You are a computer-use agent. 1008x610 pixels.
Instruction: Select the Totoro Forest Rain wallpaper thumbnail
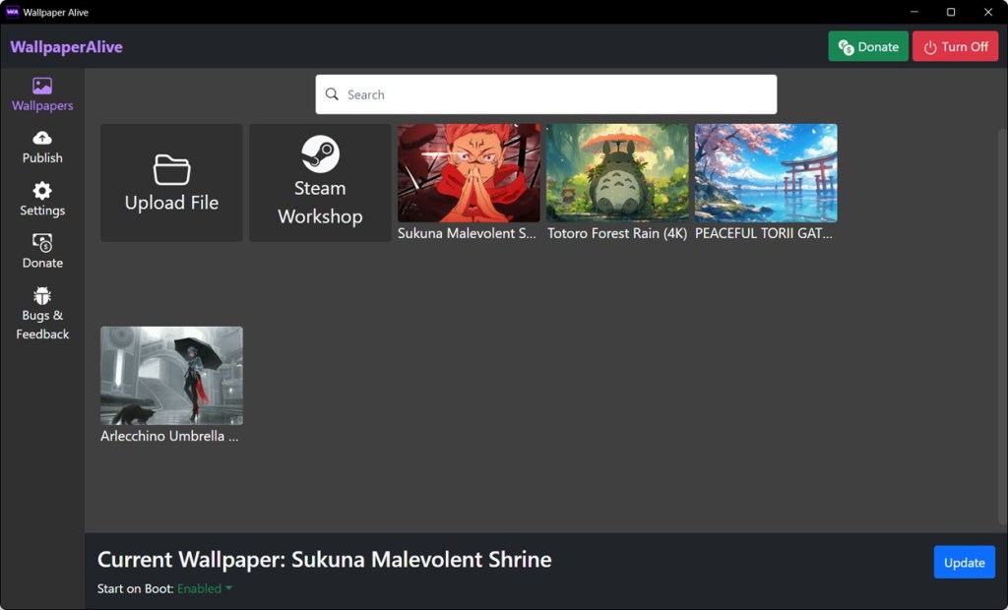pyautogui.click(x=617, y=173)
